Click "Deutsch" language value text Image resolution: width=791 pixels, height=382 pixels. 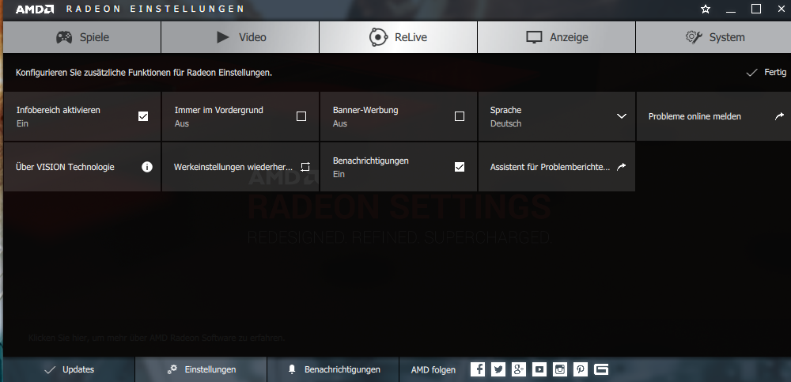pos(506,123)
